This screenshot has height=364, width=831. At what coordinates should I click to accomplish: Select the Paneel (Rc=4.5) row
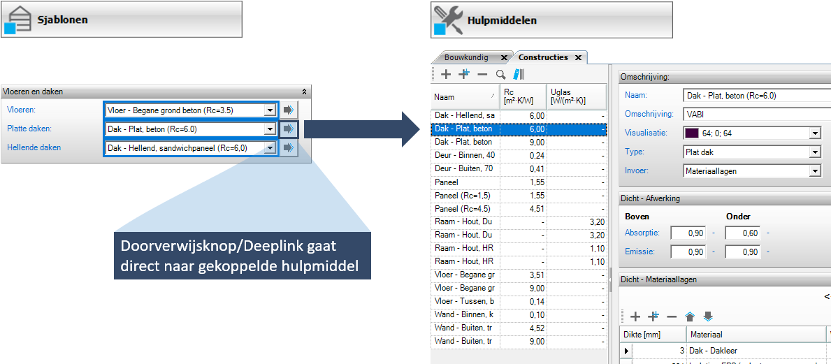[x=465, y=207]
